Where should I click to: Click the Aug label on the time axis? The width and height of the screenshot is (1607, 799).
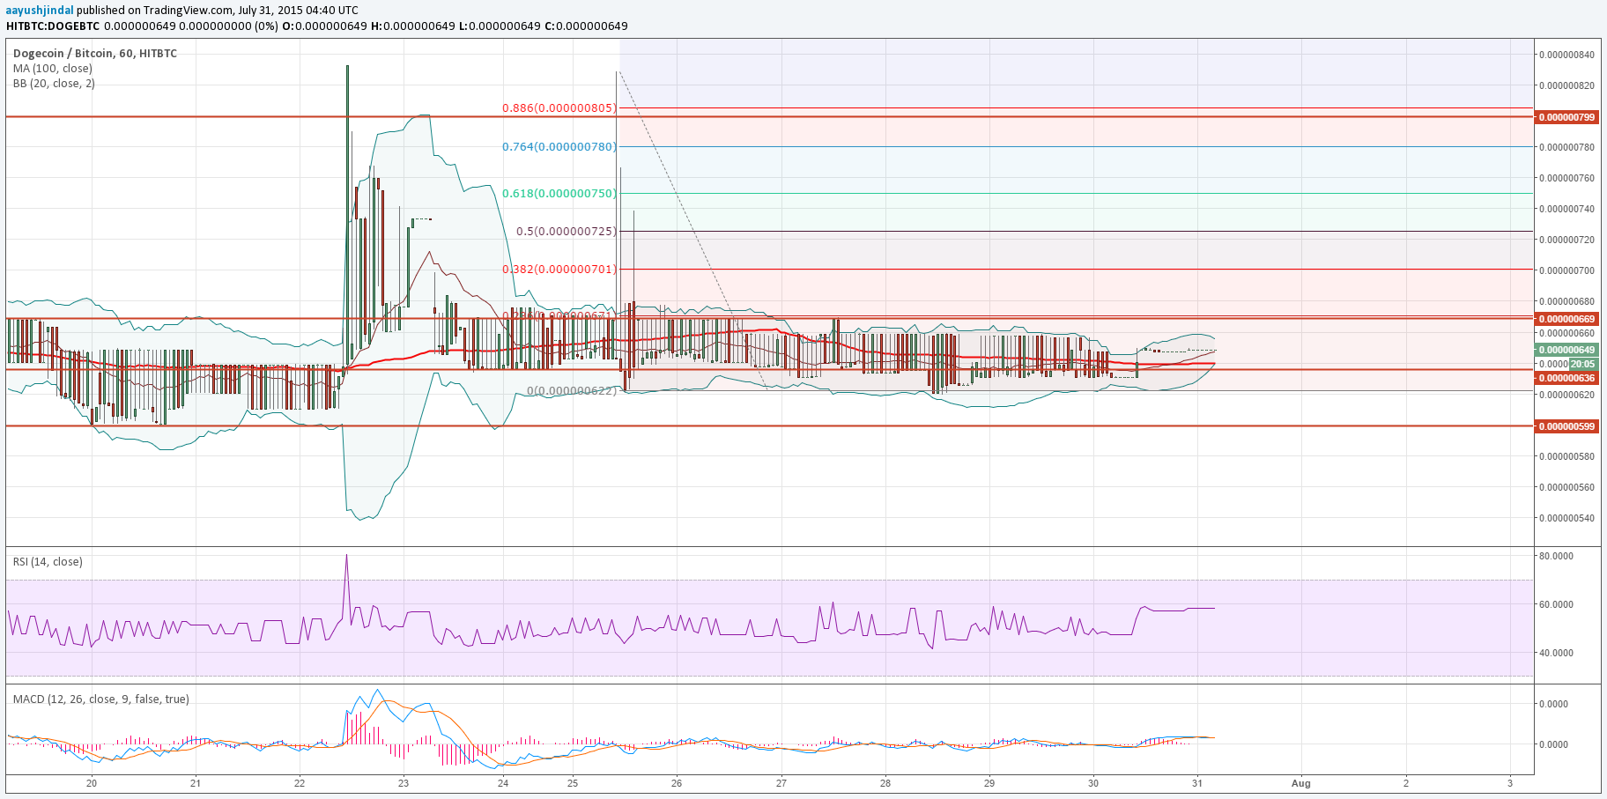1300,782
